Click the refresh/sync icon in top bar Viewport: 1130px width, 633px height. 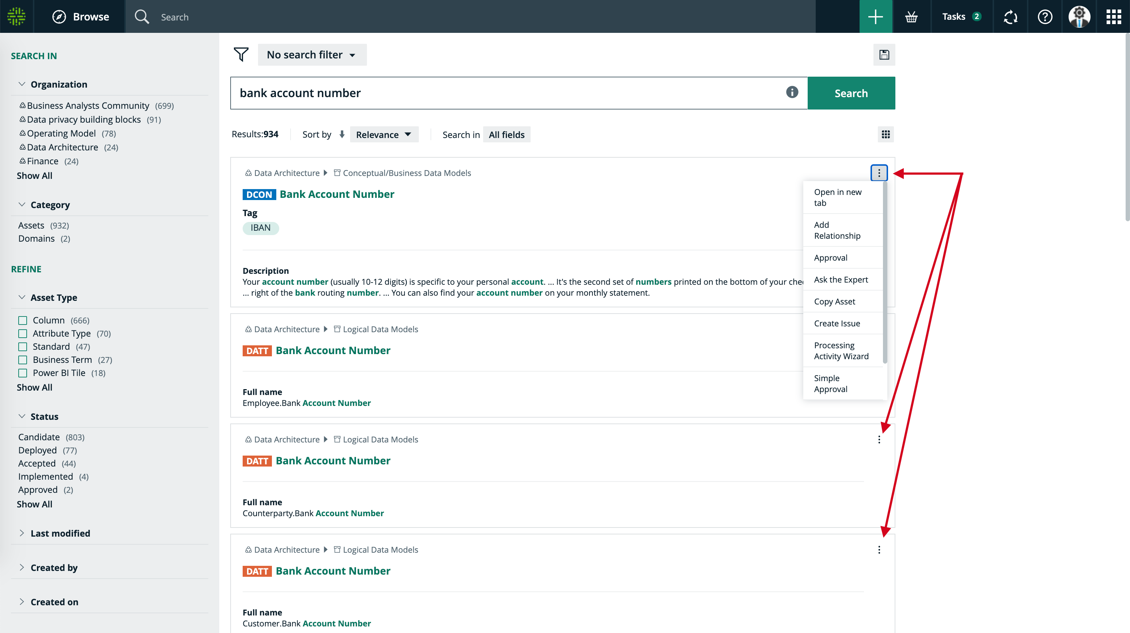click(x=1010, y=17)
